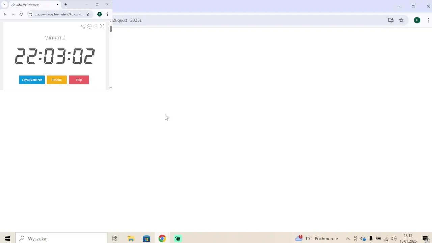Click the background browser URL ending t=2835s

pyautogui.click(x=127, y=20)
